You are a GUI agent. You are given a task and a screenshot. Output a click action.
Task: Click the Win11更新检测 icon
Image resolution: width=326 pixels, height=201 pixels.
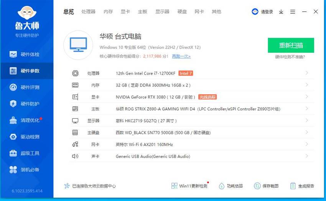point(174,186)
